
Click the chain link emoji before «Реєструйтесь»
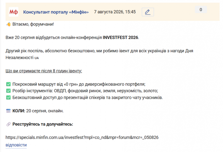pos(8,124)
